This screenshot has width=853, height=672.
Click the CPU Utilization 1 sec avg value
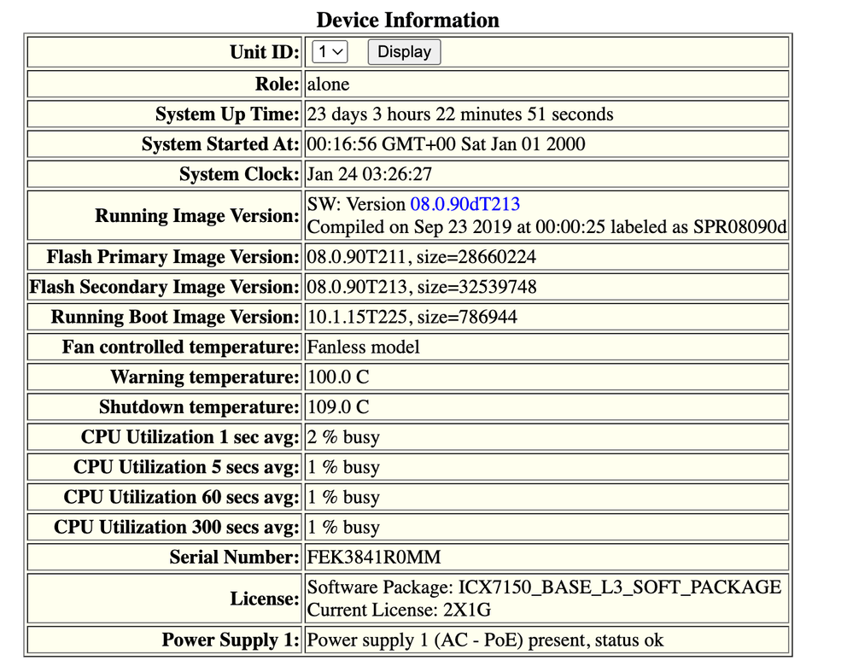pyautogui.click(x=342, y=437)
